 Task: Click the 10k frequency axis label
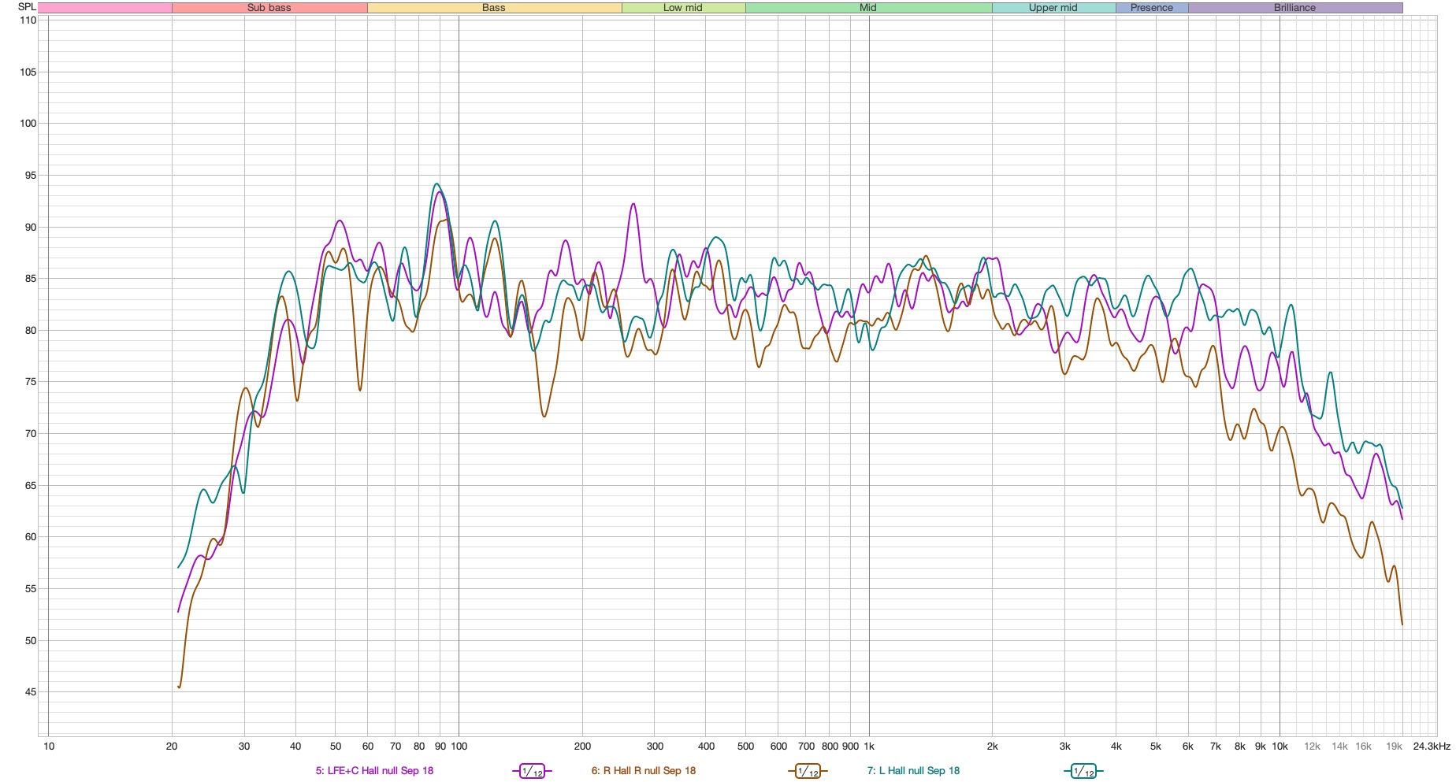point(1280,747)
